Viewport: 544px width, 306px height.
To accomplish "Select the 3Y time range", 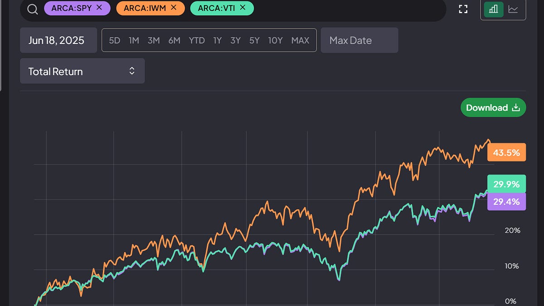I will (x=235, y=40).
